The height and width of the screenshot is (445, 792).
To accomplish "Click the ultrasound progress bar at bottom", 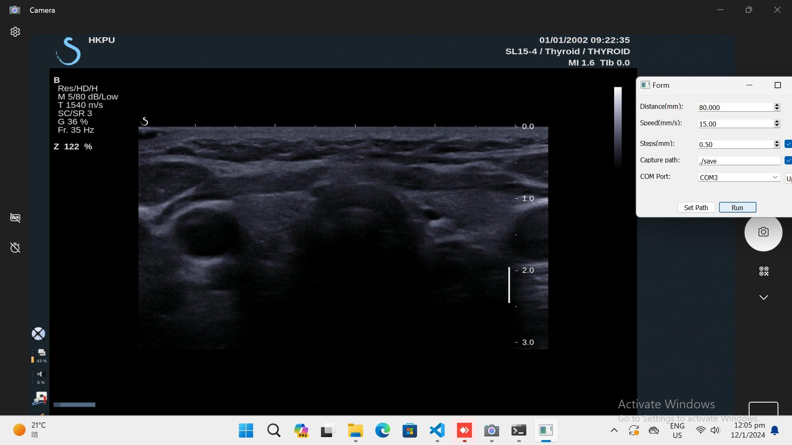I will 74,405.
